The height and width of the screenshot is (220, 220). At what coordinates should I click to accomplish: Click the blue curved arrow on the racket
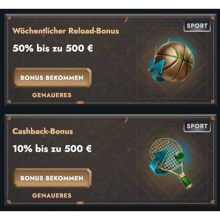159,162
